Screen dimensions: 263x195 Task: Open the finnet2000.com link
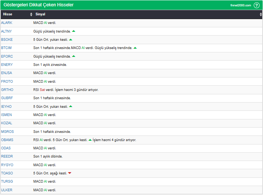pos(241,5)
